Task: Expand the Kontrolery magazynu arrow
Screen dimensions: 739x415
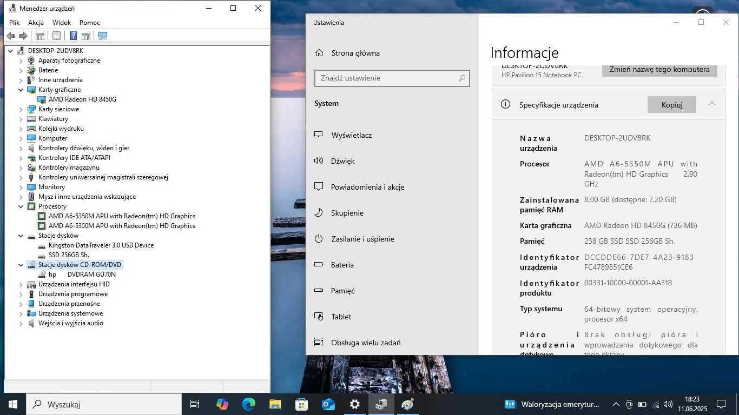Action: coord(21,168)
